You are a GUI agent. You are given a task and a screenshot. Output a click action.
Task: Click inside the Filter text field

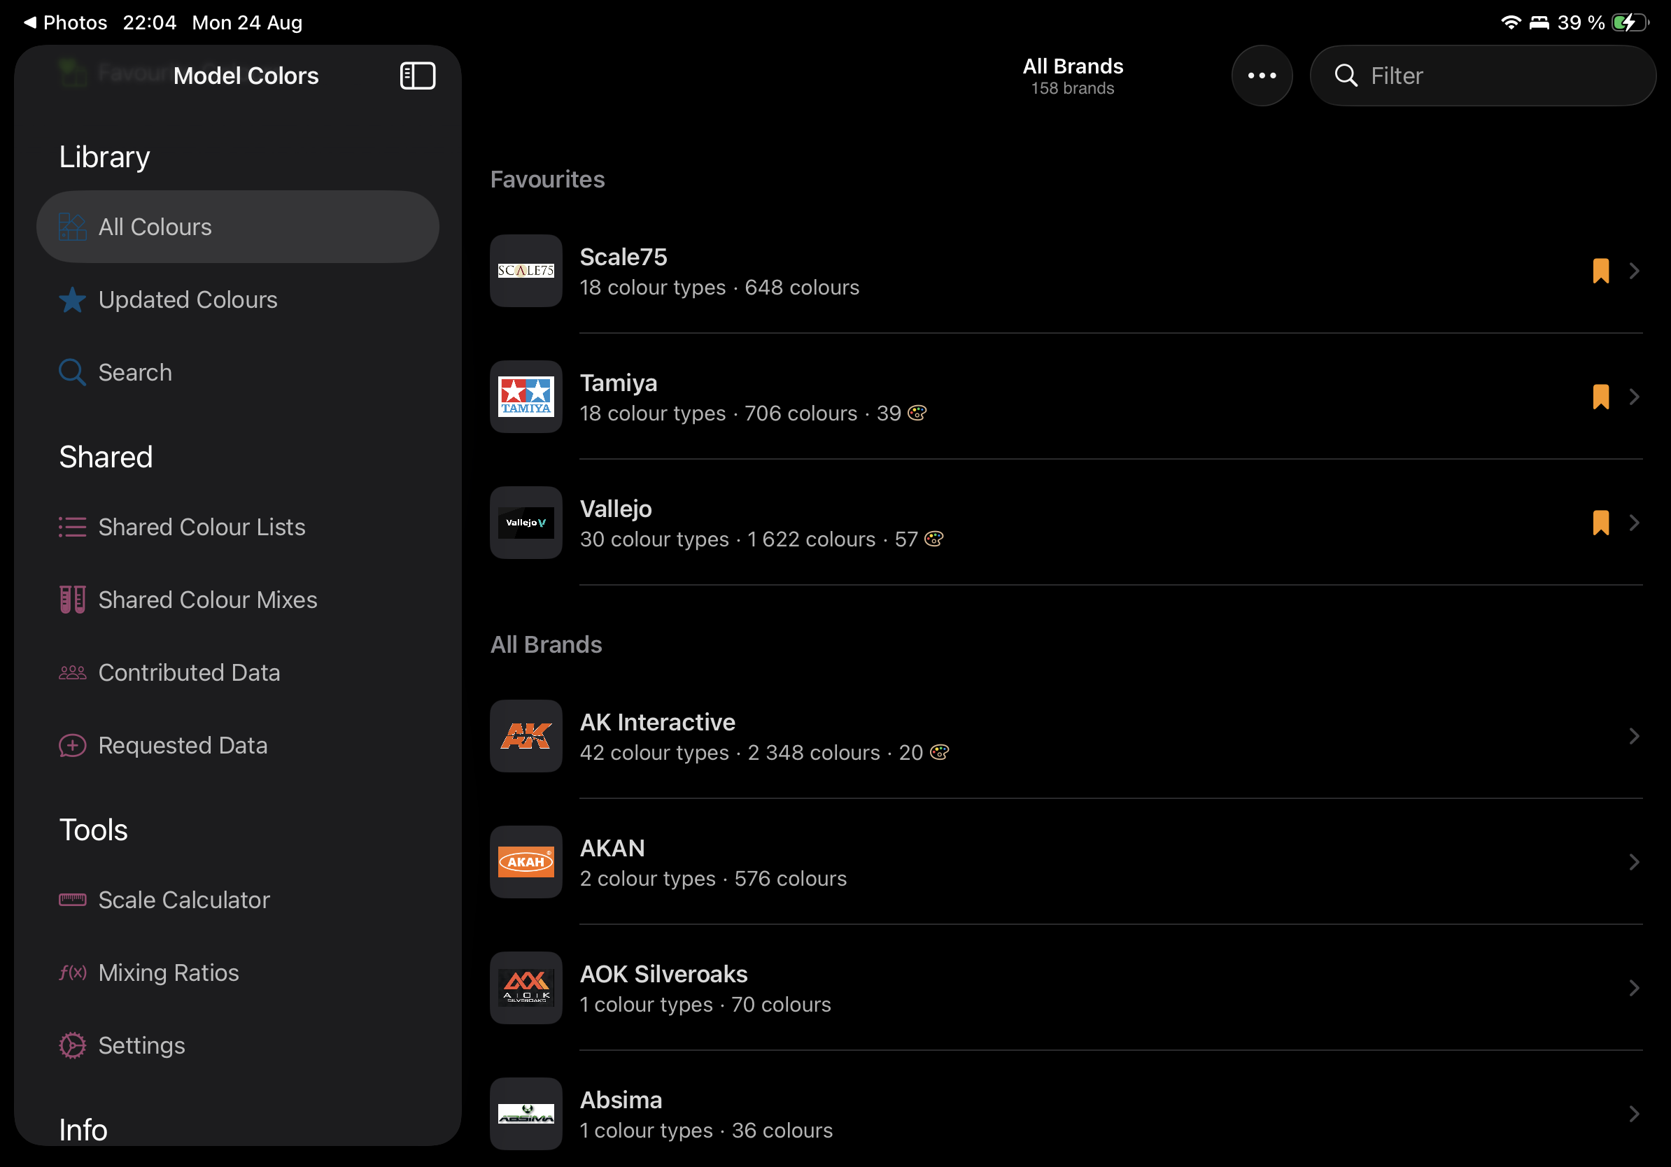pyautogui.click(x=1483, y=76)
